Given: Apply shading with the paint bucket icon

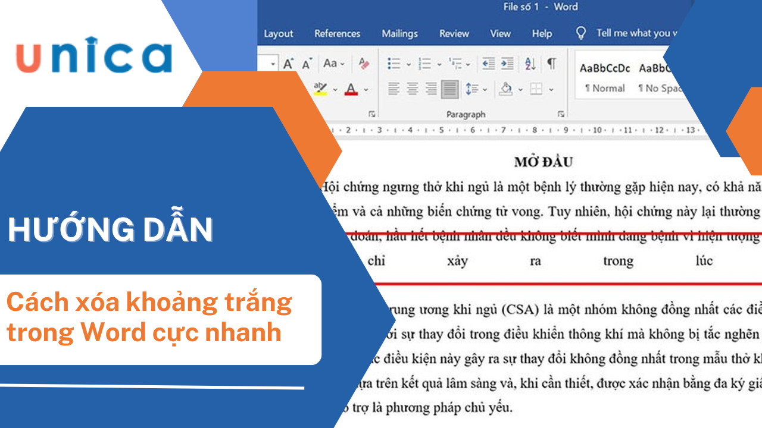Looking at the screenshot, I should coord(506,89).
